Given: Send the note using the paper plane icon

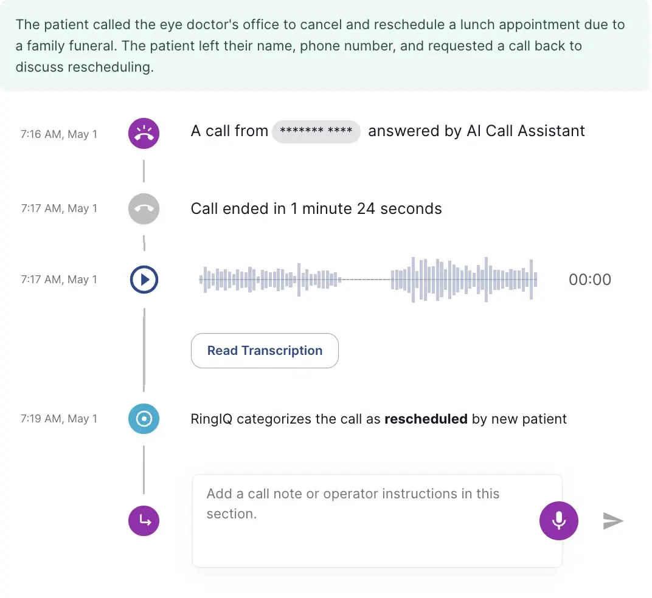Looking at the screenshot, I should pyautogui.click(x=613, y=521).
